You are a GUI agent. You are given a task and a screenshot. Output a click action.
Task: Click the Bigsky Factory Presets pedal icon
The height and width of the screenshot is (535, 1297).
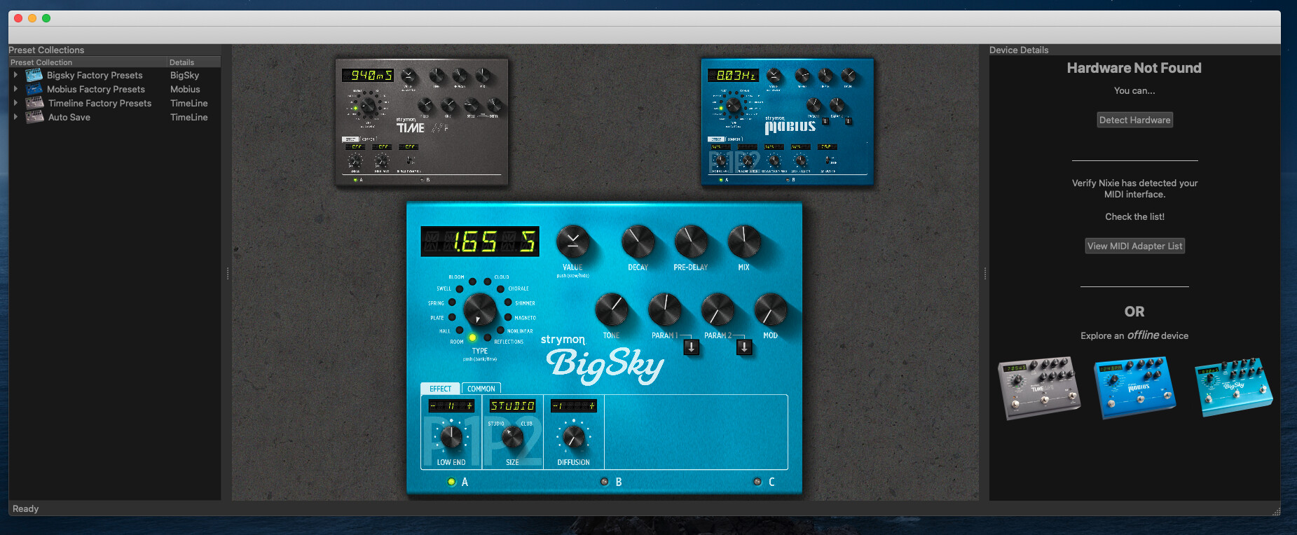pos(34,75)
